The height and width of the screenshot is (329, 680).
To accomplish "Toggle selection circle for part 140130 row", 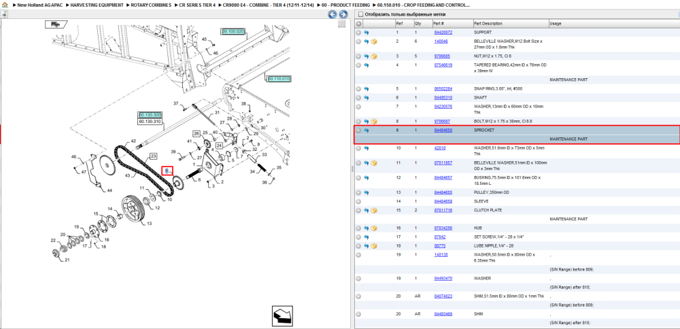I will [x=358, y=255].
